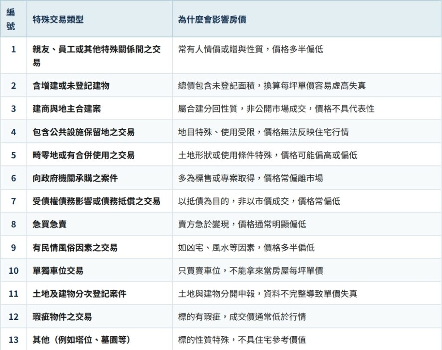Select the 親友、員工或其他特殊關係間之交易 cell

pos(100,56)
